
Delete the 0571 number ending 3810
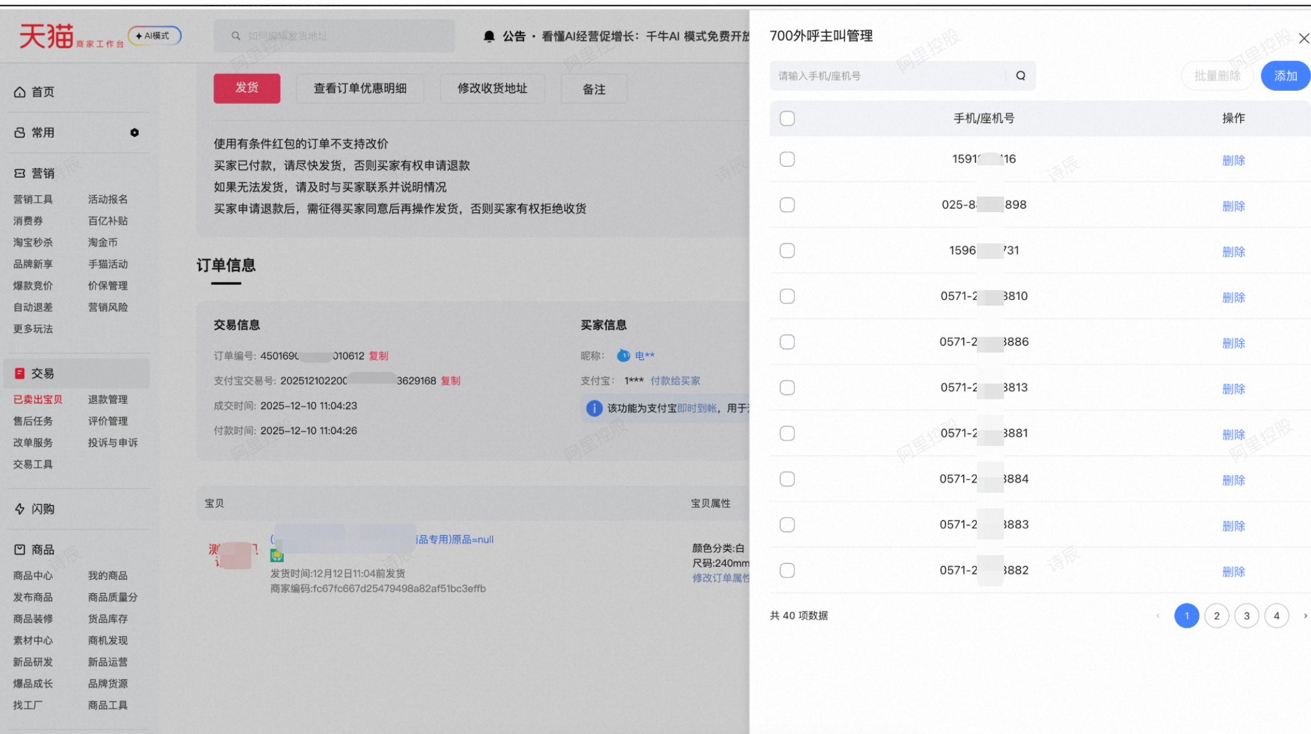click(1233, 297)
